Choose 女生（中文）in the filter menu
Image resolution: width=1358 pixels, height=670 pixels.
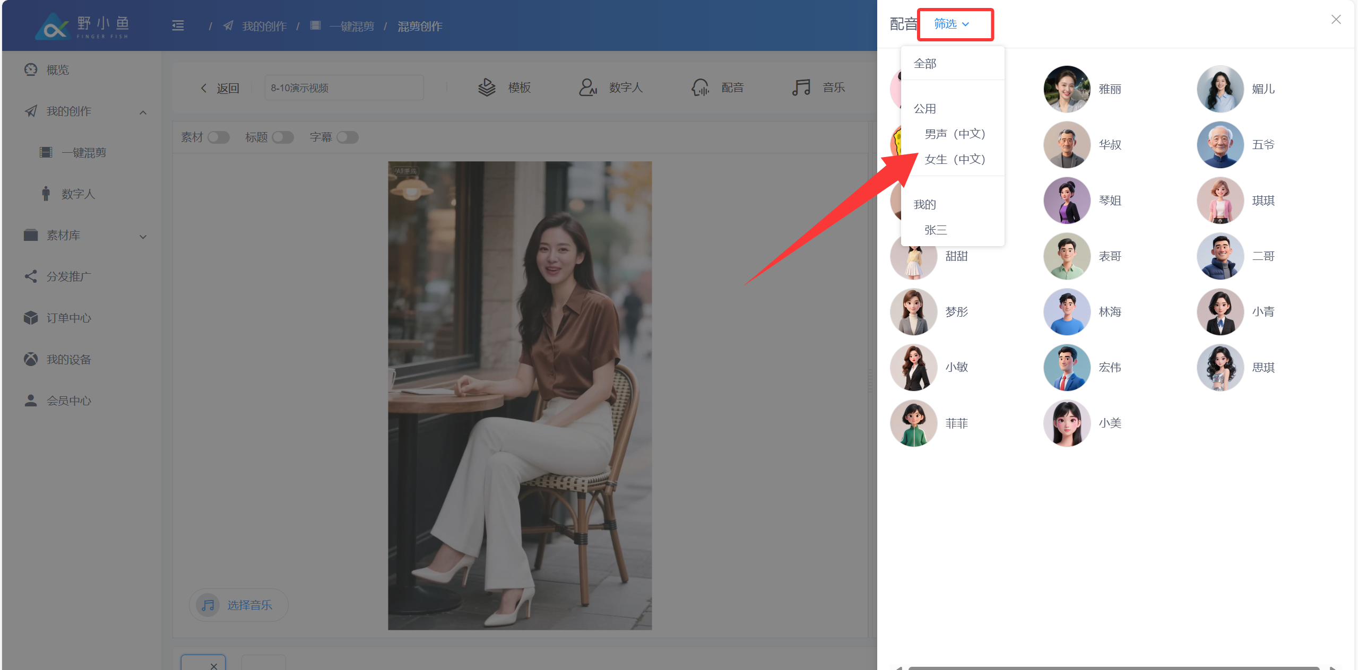tap(954, 159)
